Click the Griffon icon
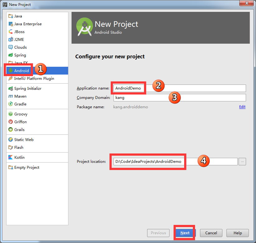The height and width of the screenshot is (243, 256). (11, 122)
